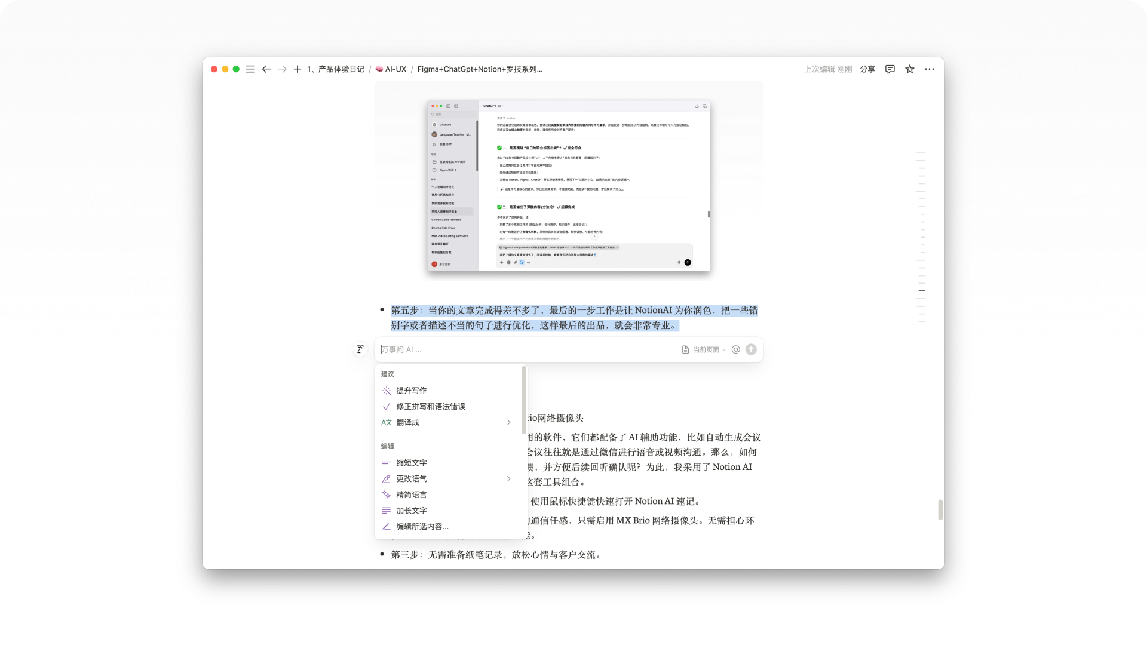Click breadcrumb Figma+ChatGpt+Notion+罗技系列...

(x=480, y=69)
